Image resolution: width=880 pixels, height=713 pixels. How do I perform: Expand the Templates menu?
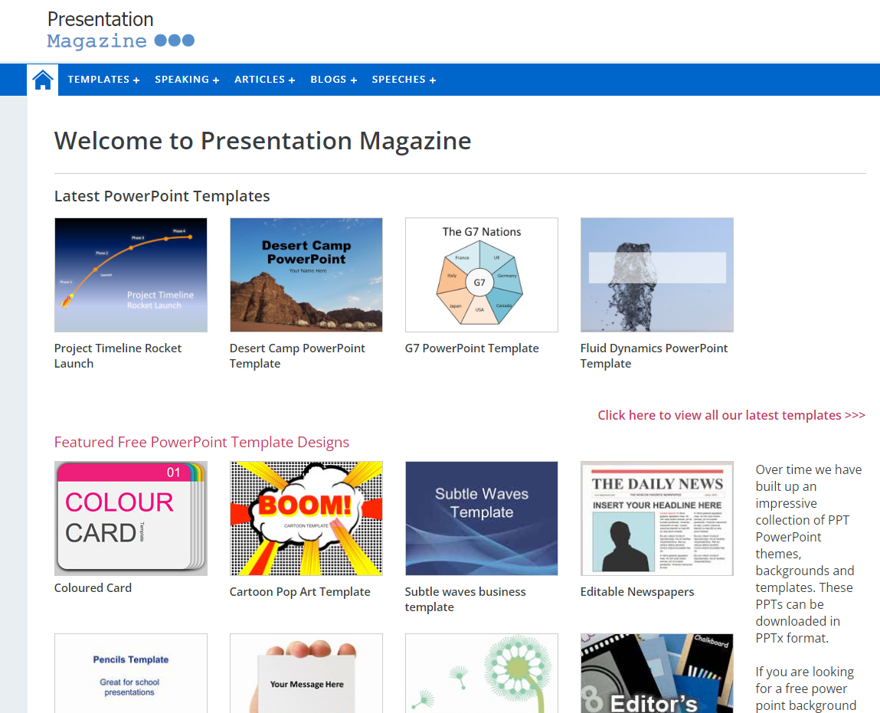click(103, 80)
